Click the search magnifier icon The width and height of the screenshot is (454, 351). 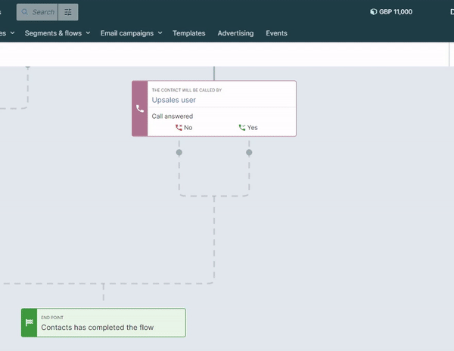pos(25,12)
